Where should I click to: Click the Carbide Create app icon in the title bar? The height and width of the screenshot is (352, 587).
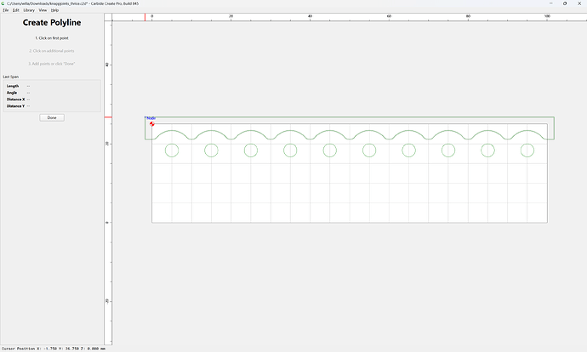pyautogui.click(x=3, y=3)
